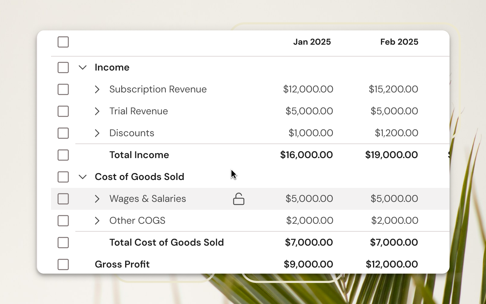
Task: Toggle the Trial Revenue row checkbox
Action: click(63, 111)
